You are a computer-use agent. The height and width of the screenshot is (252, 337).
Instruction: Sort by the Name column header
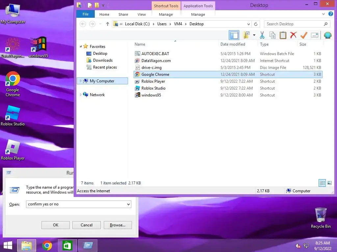(140, 44)
